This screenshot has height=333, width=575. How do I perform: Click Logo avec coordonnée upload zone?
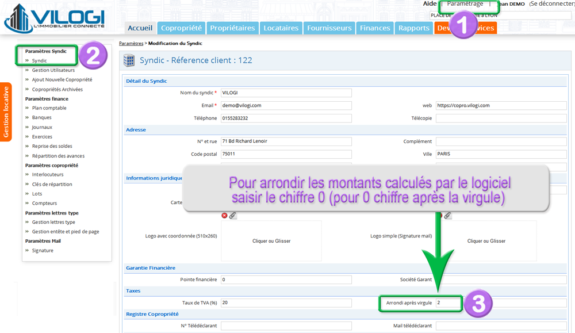pyautogui.click(x=271, y=241)
